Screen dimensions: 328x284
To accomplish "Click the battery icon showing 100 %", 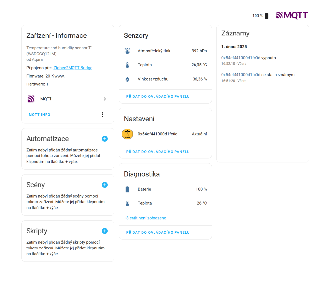I will [x=266, y=16].
